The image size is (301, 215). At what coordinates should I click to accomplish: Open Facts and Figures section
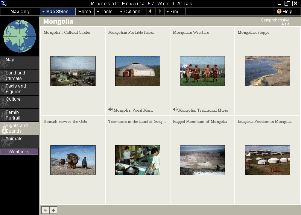[x=20, y=89]
